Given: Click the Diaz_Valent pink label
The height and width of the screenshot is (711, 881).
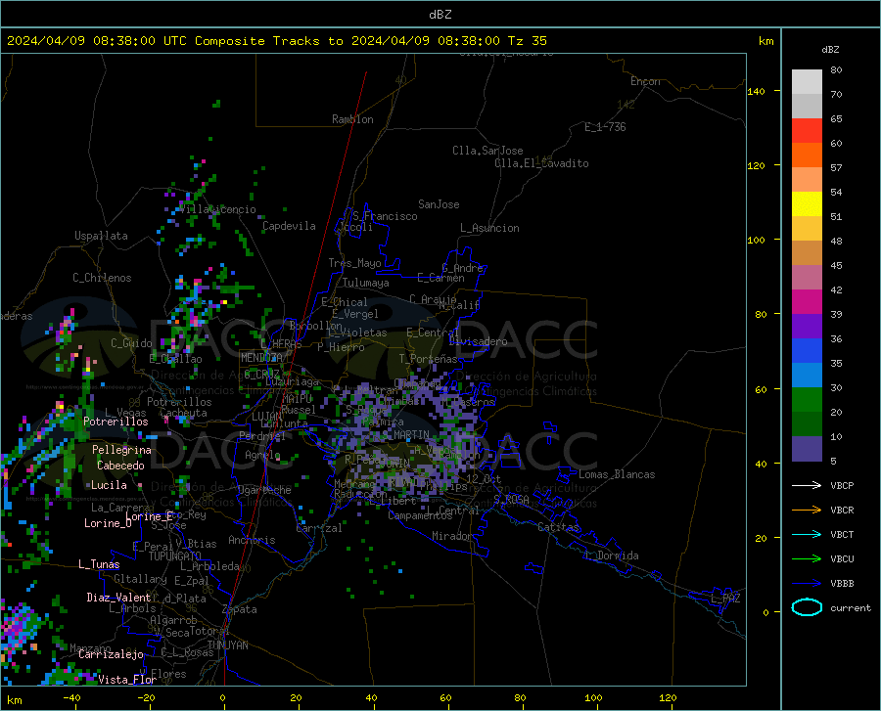Looking at the screenshot, I should click(118, 598).
